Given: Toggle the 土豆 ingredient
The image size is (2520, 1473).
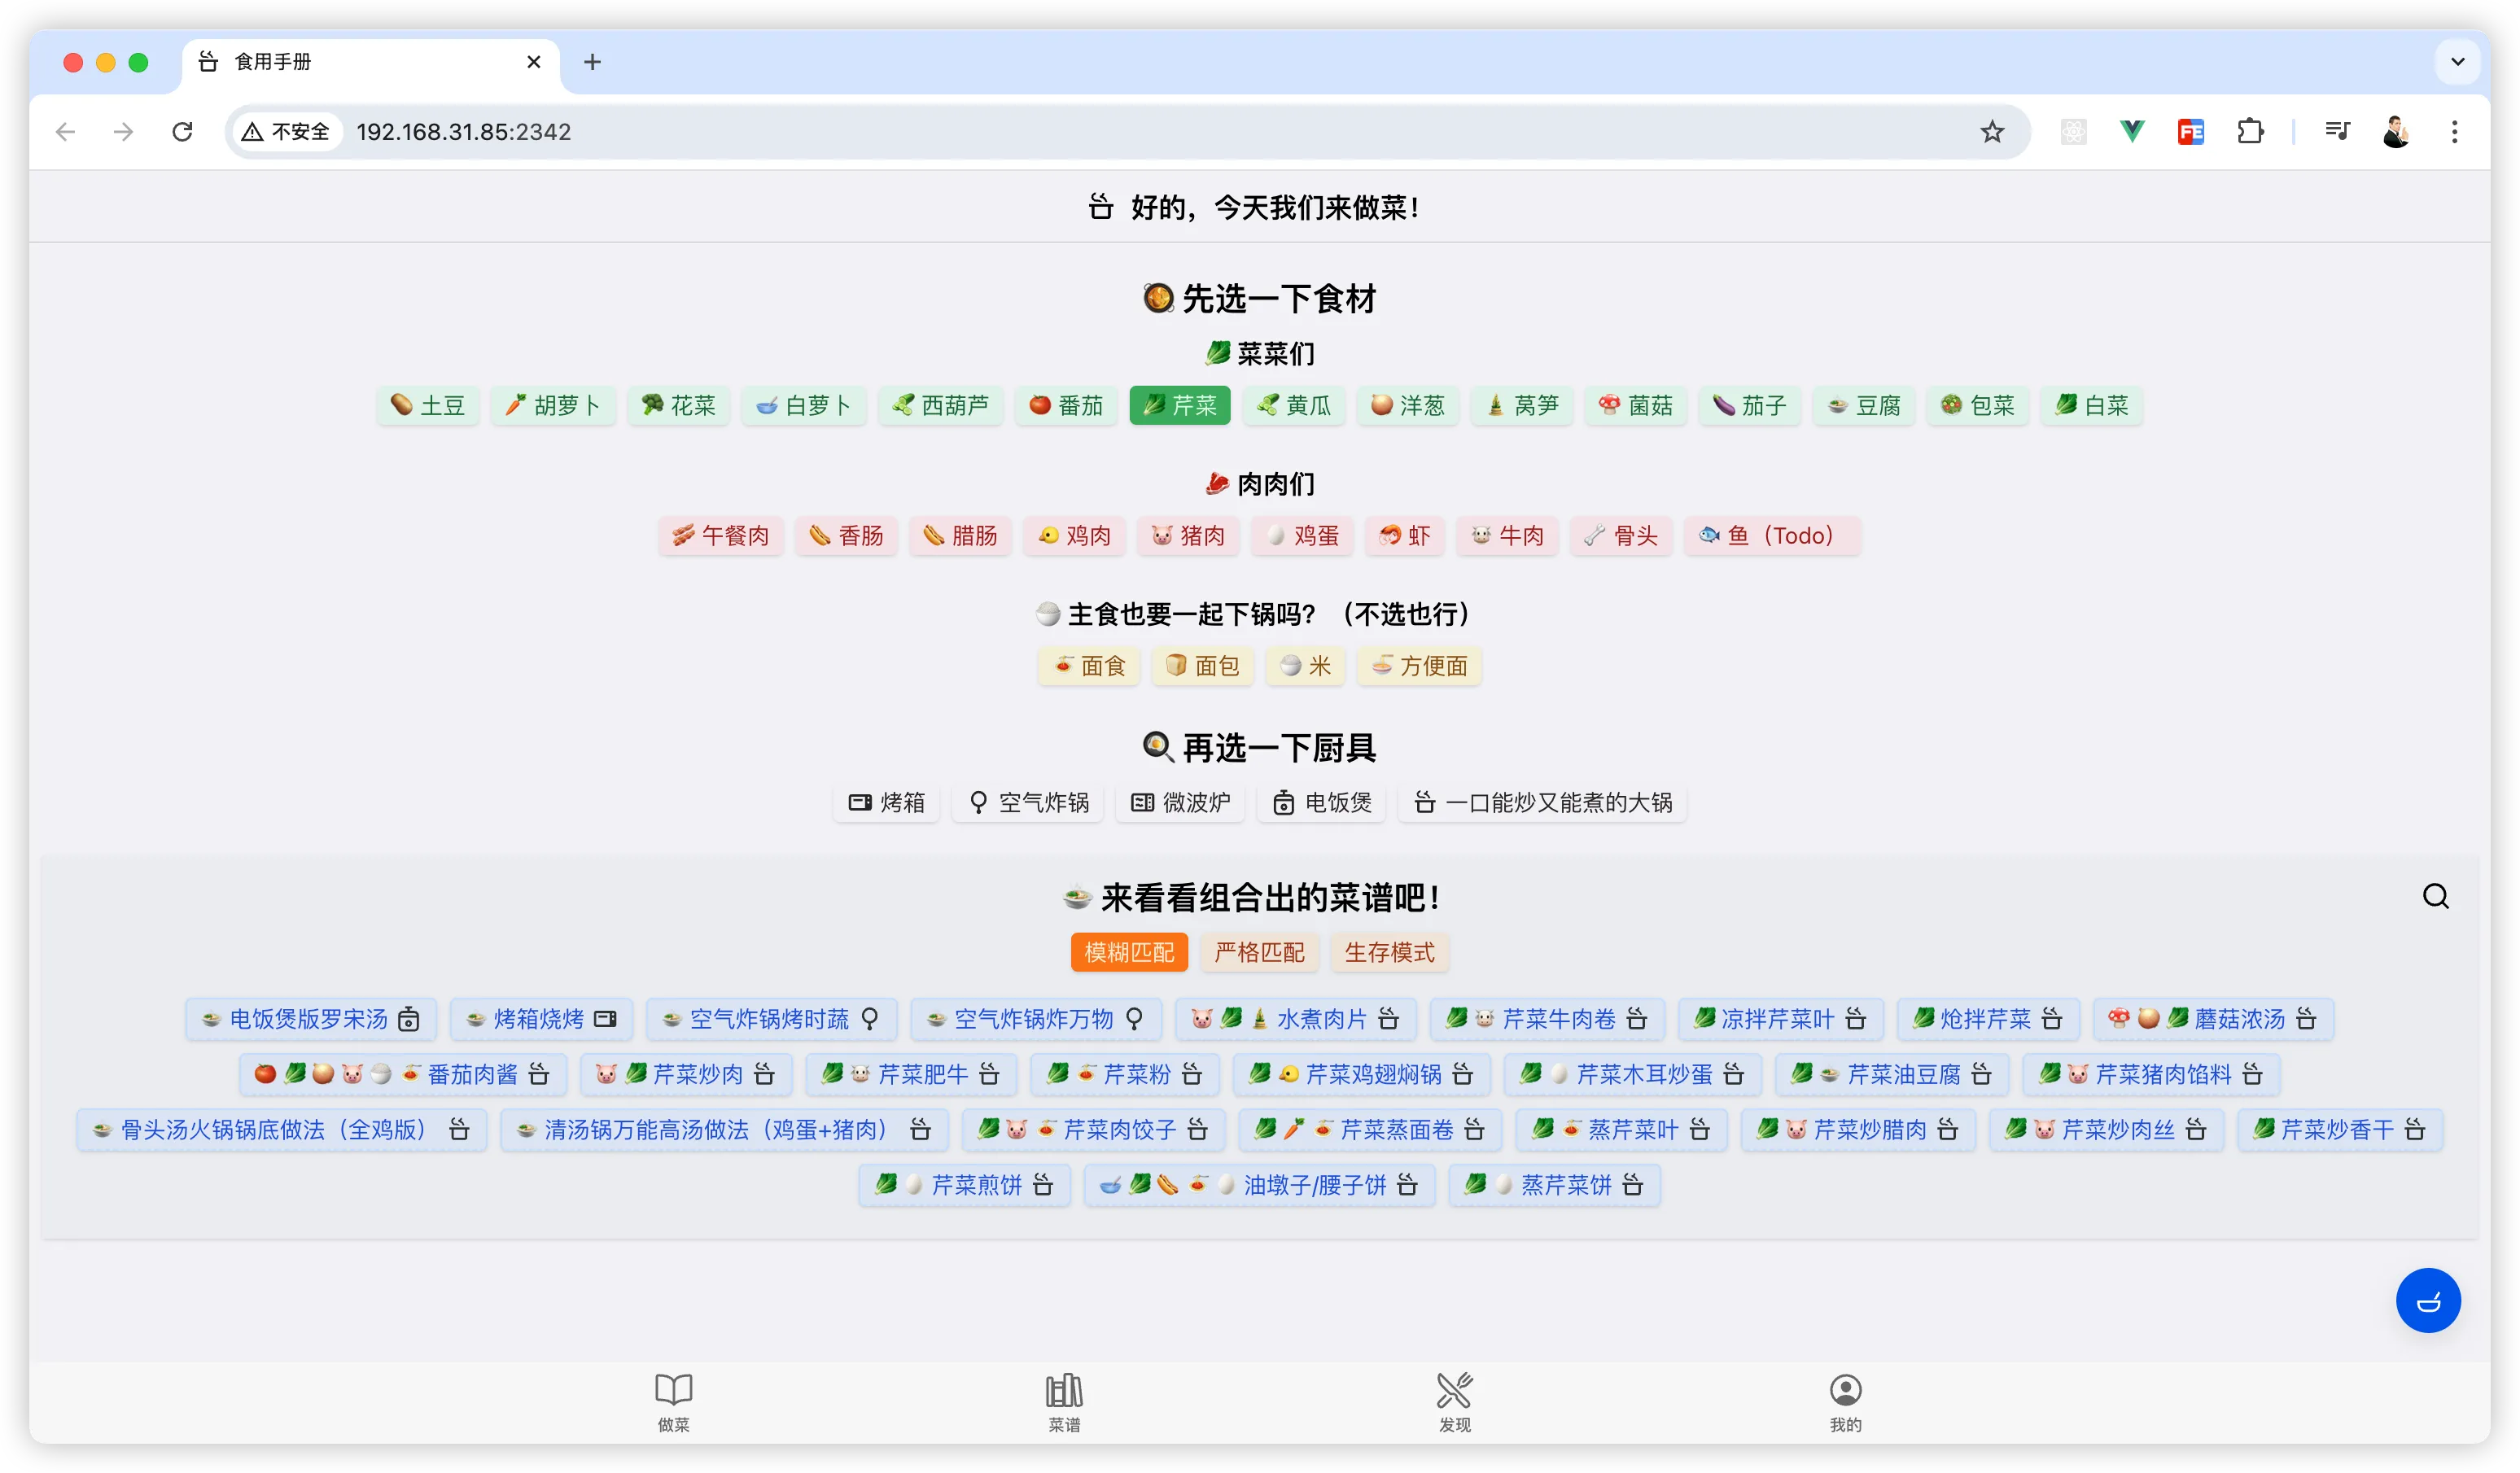Looking at the screenshot, I should pyautogui.click(x=428, y=405).
